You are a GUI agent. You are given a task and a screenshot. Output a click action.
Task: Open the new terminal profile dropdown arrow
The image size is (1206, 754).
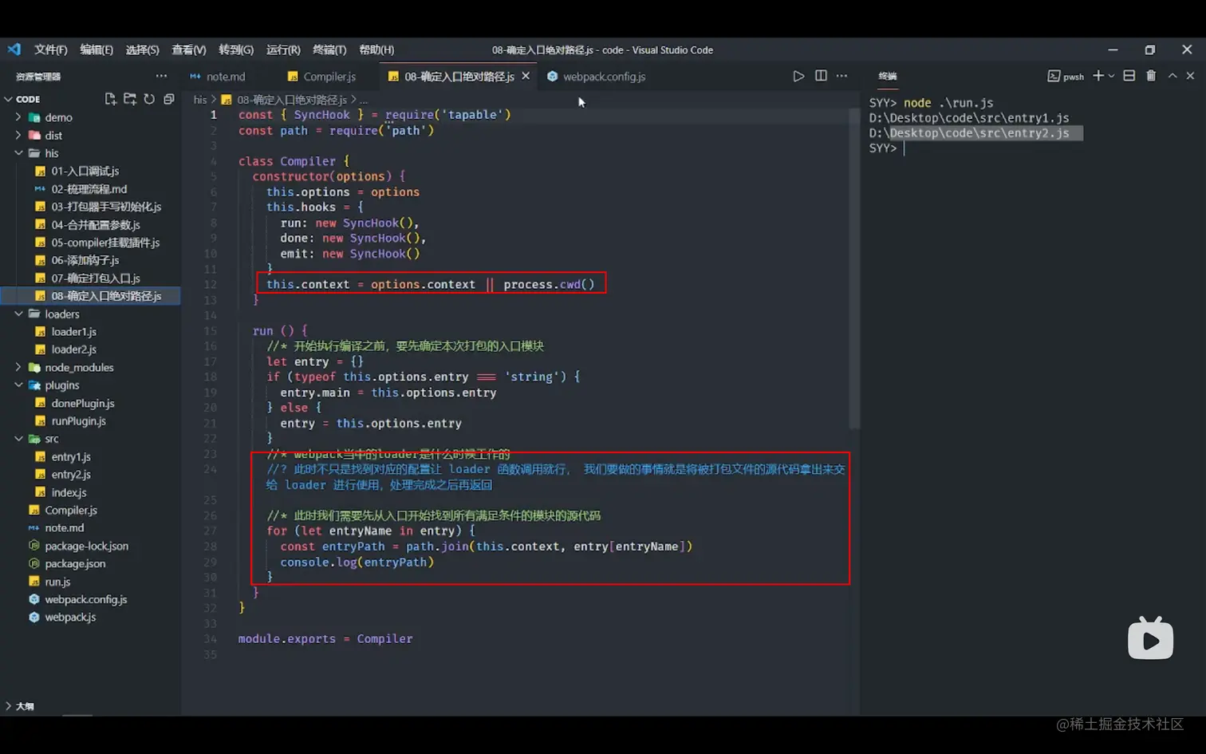coord(1111,76)
